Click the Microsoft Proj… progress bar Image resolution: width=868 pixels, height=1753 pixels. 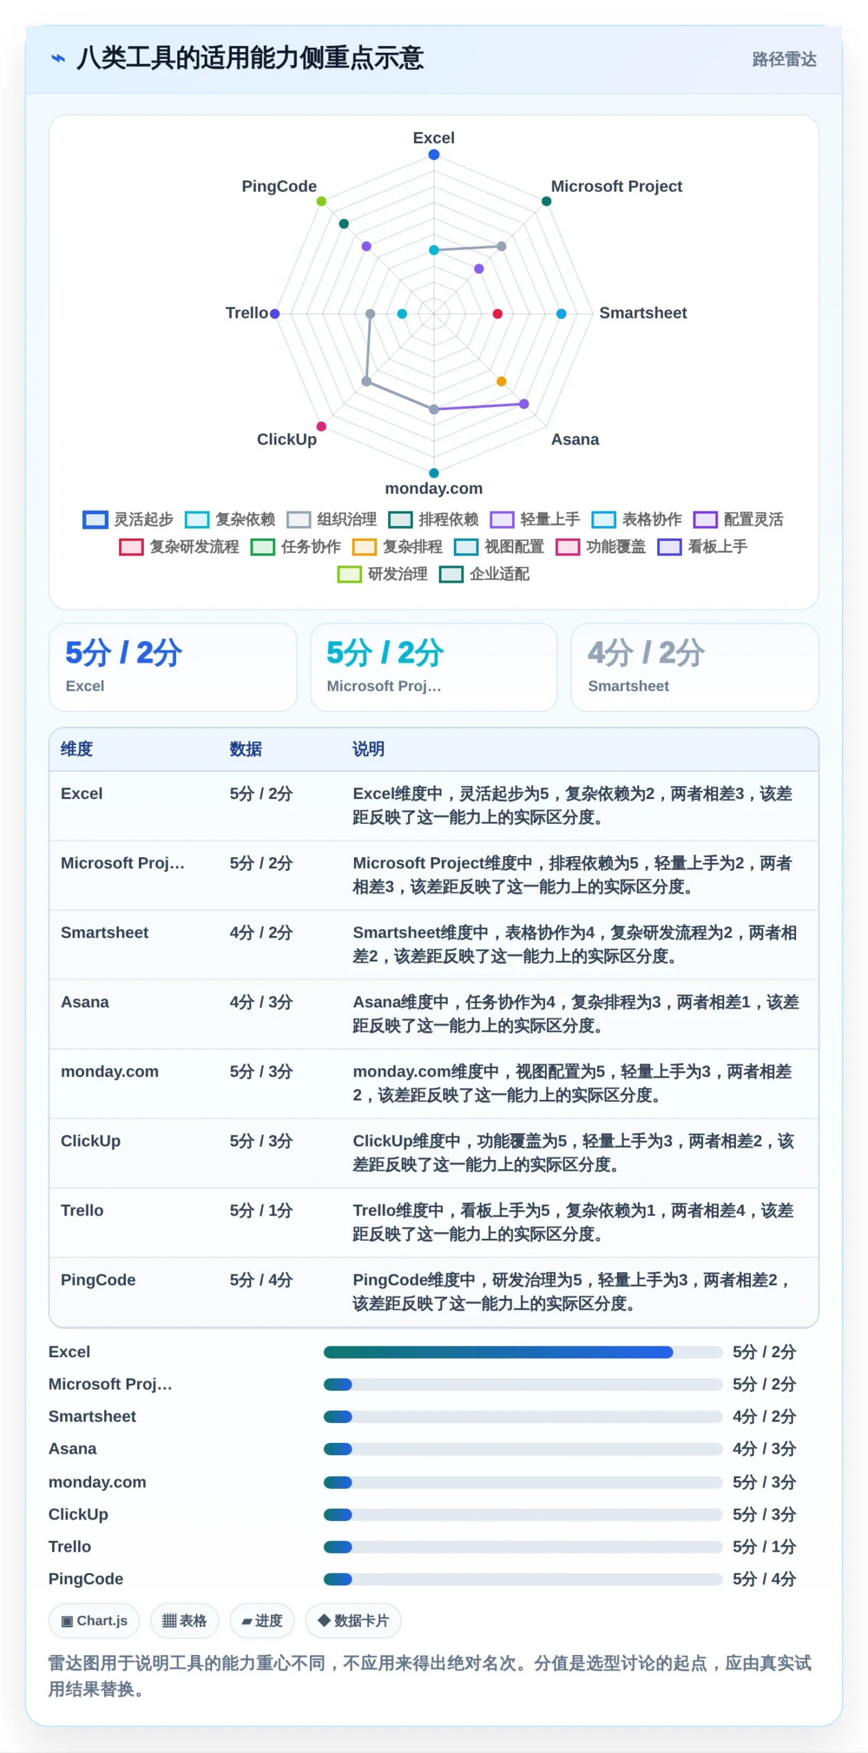(523, 1384)
